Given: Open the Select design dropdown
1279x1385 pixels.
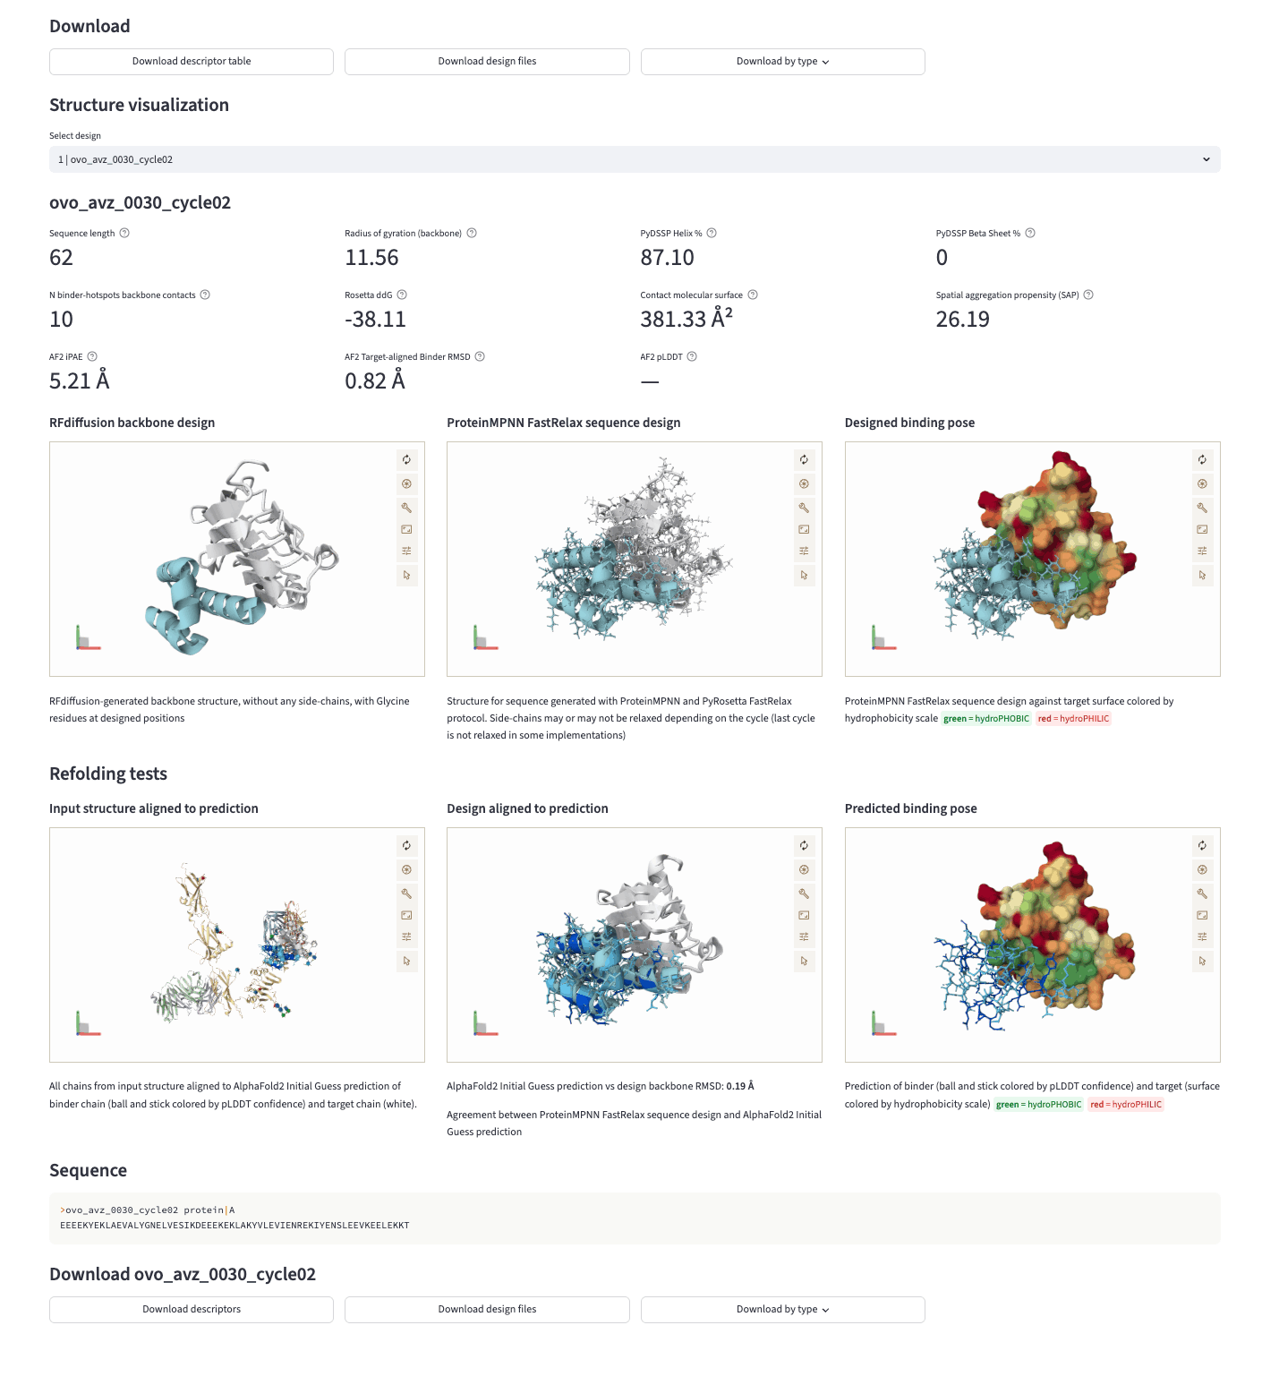Looking at the screenshot, I should point(634,159).
